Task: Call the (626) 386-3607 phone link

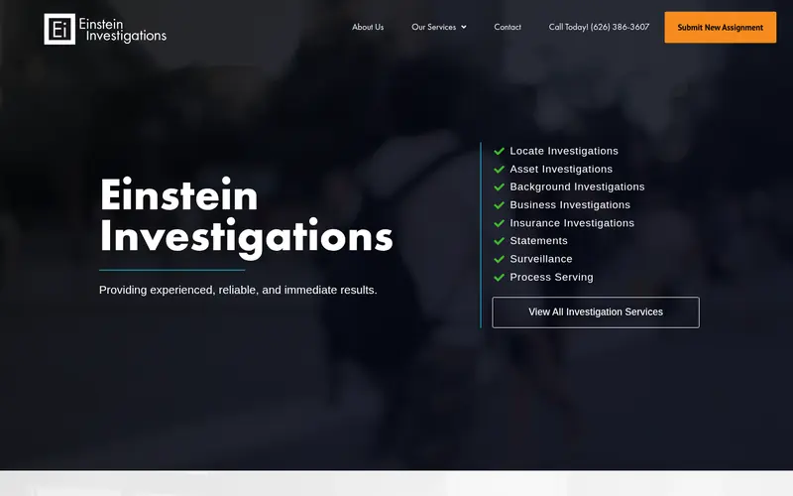Action: click(599, 27)
